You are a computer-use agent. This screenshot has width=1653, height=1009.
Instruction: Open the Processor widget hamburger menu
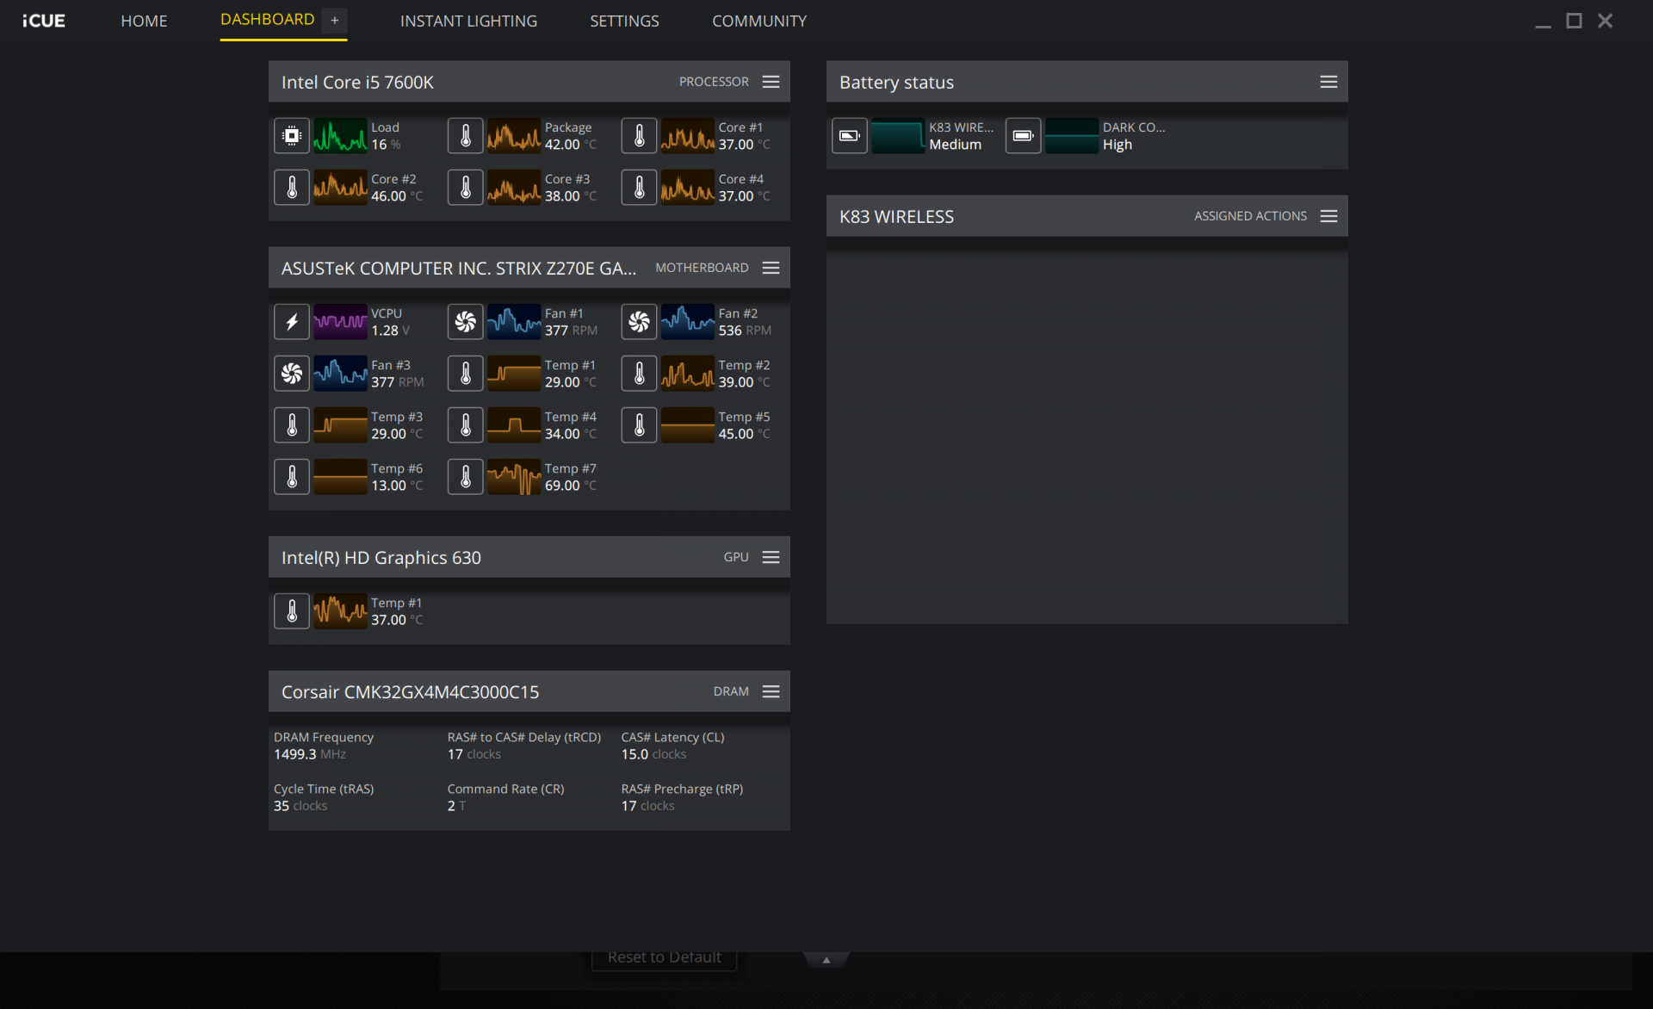pyautogui.click(x=771, y=82)
